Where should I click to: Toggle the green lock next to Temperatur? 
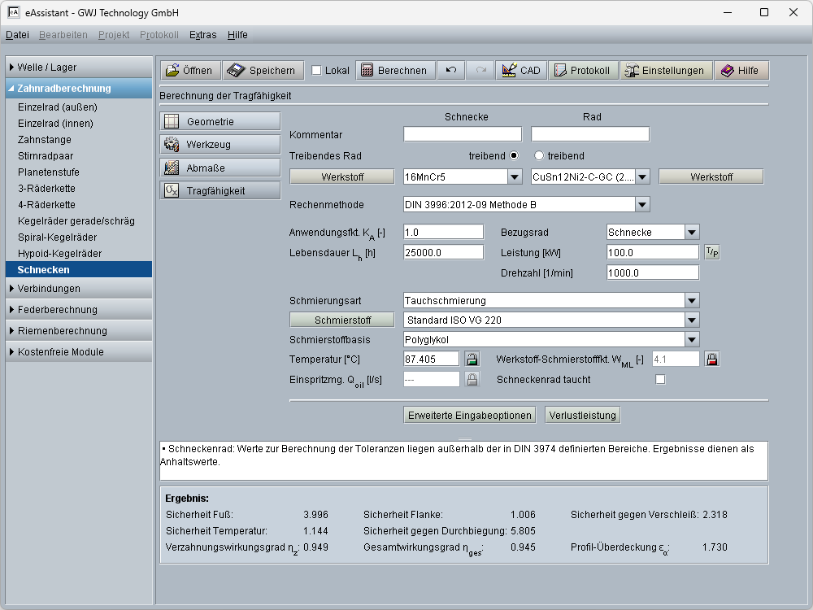tap(472, 359)
